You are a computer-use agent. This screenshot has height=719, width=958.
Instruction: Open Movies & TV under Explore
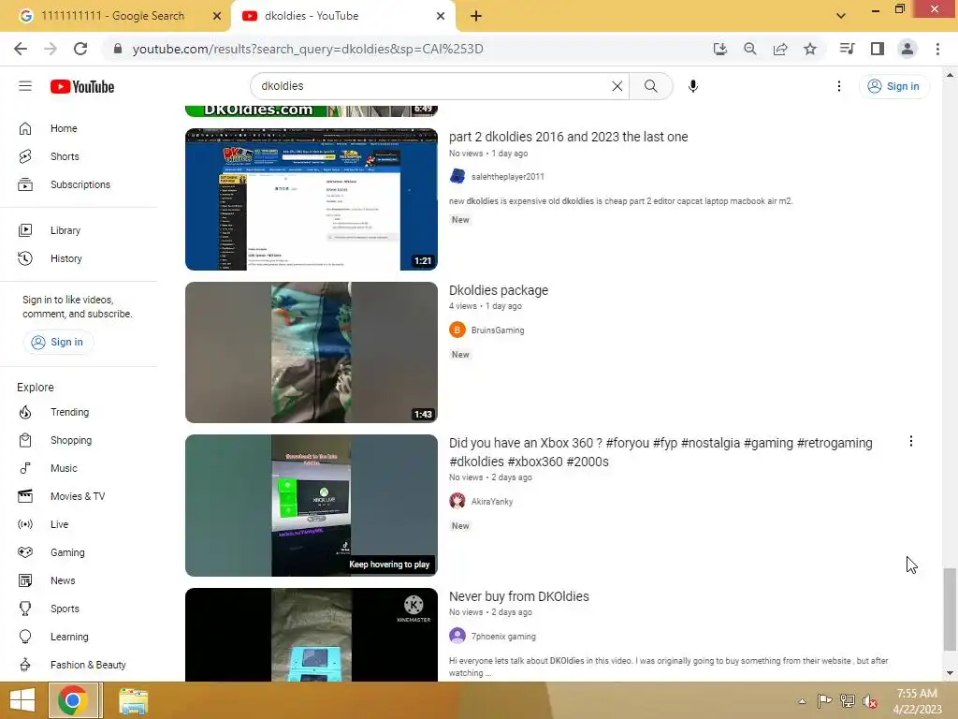click(x=80, y=496)
